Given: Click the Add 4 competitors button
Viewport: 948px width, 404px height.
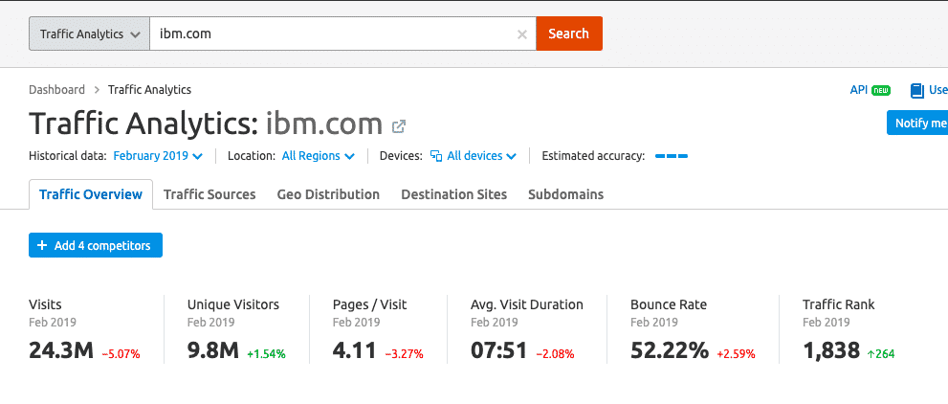Looking at the screenshot, I should pos(96,245).
